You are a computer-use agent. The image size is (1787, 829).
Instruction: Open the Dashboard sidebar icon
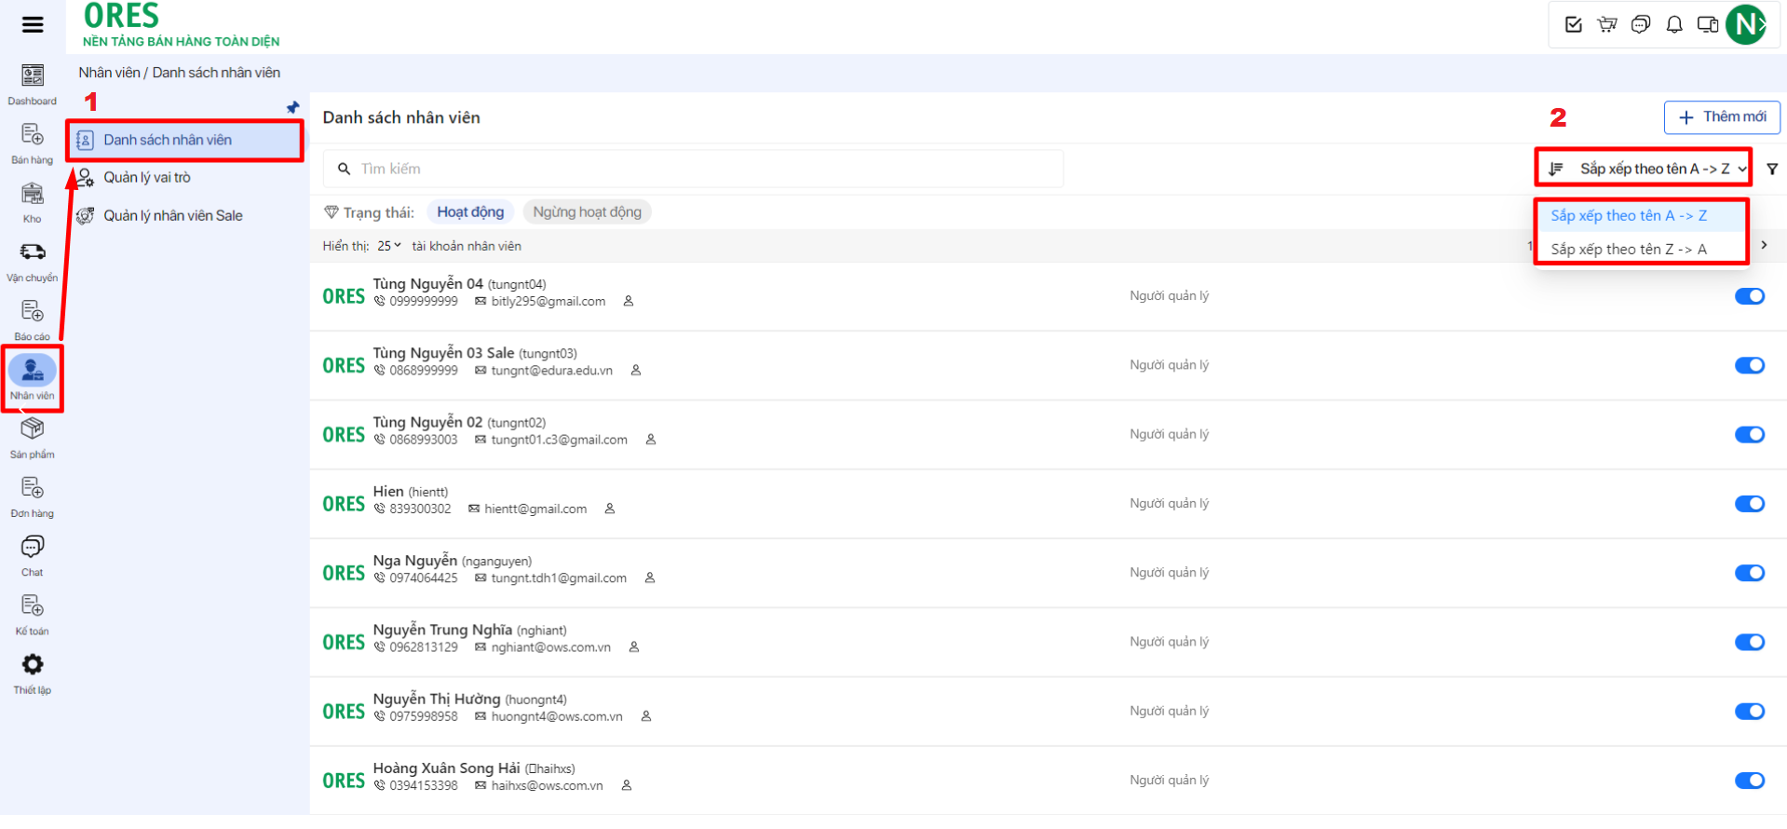coord(33,76)
